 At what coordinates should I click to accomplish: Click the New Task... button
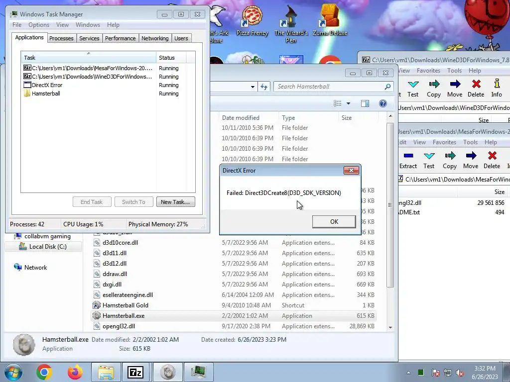click(x=176, y=202)
